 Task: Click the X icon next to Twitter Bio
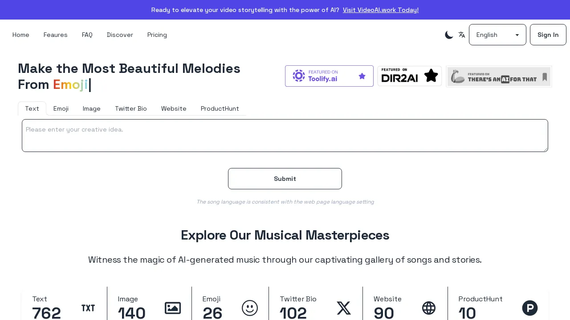click(x=344, y=308)
